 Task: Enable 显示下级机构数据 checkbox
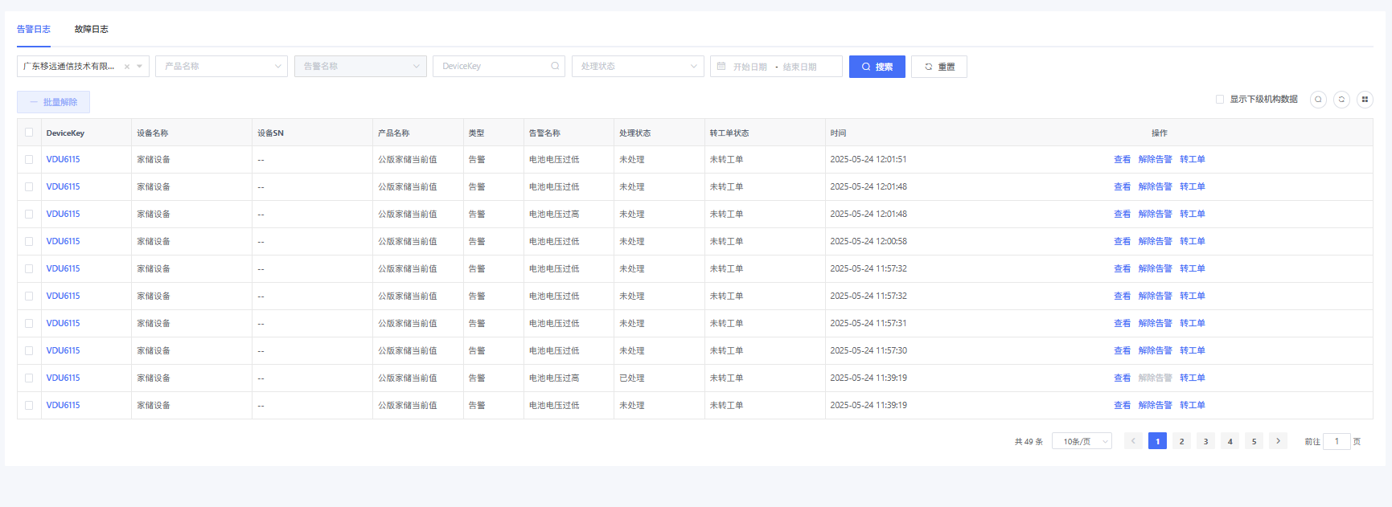pos(1220,100)
